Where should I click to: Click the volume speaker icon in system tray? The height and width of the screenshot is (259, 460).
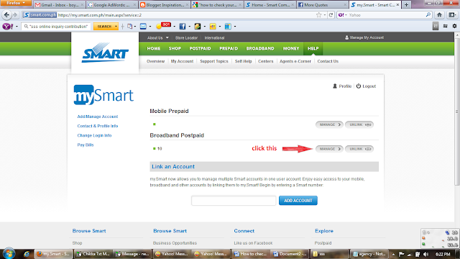tap(425, 254)
